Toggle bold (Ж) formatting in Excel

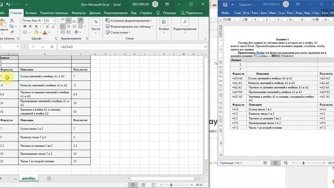click(25, 27)
